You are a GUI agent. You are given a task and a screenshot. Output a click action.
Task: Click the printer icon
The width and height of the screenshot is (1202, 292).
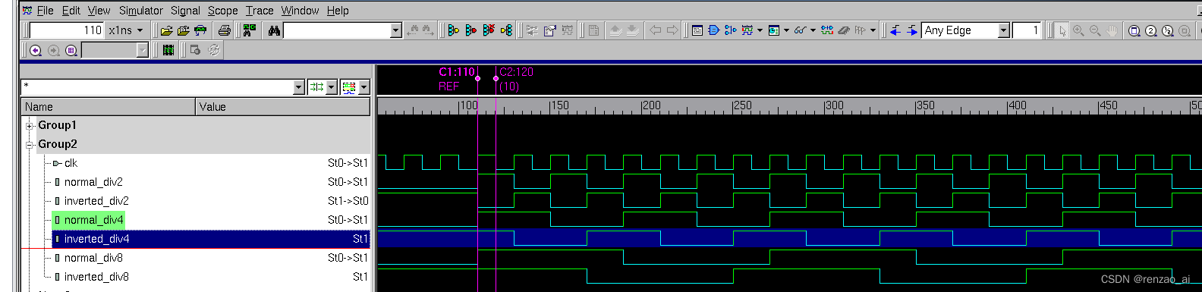tap(224, 30)
